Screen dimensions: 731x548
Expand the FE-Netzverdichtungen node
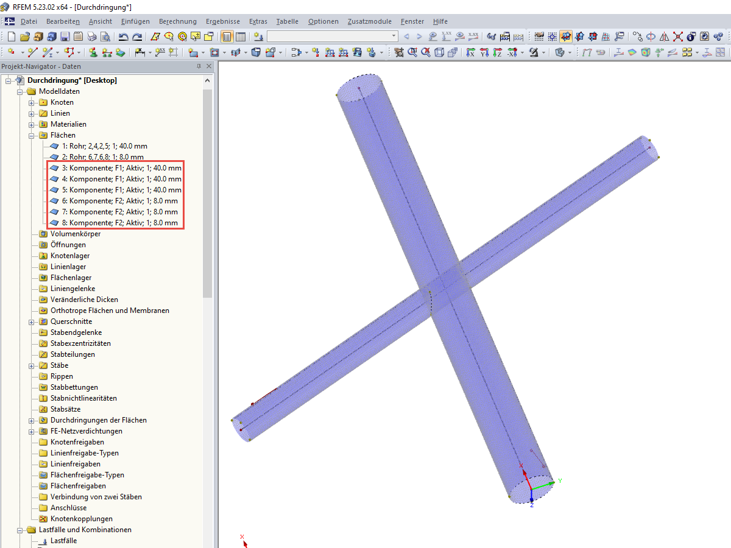[32, 431]
